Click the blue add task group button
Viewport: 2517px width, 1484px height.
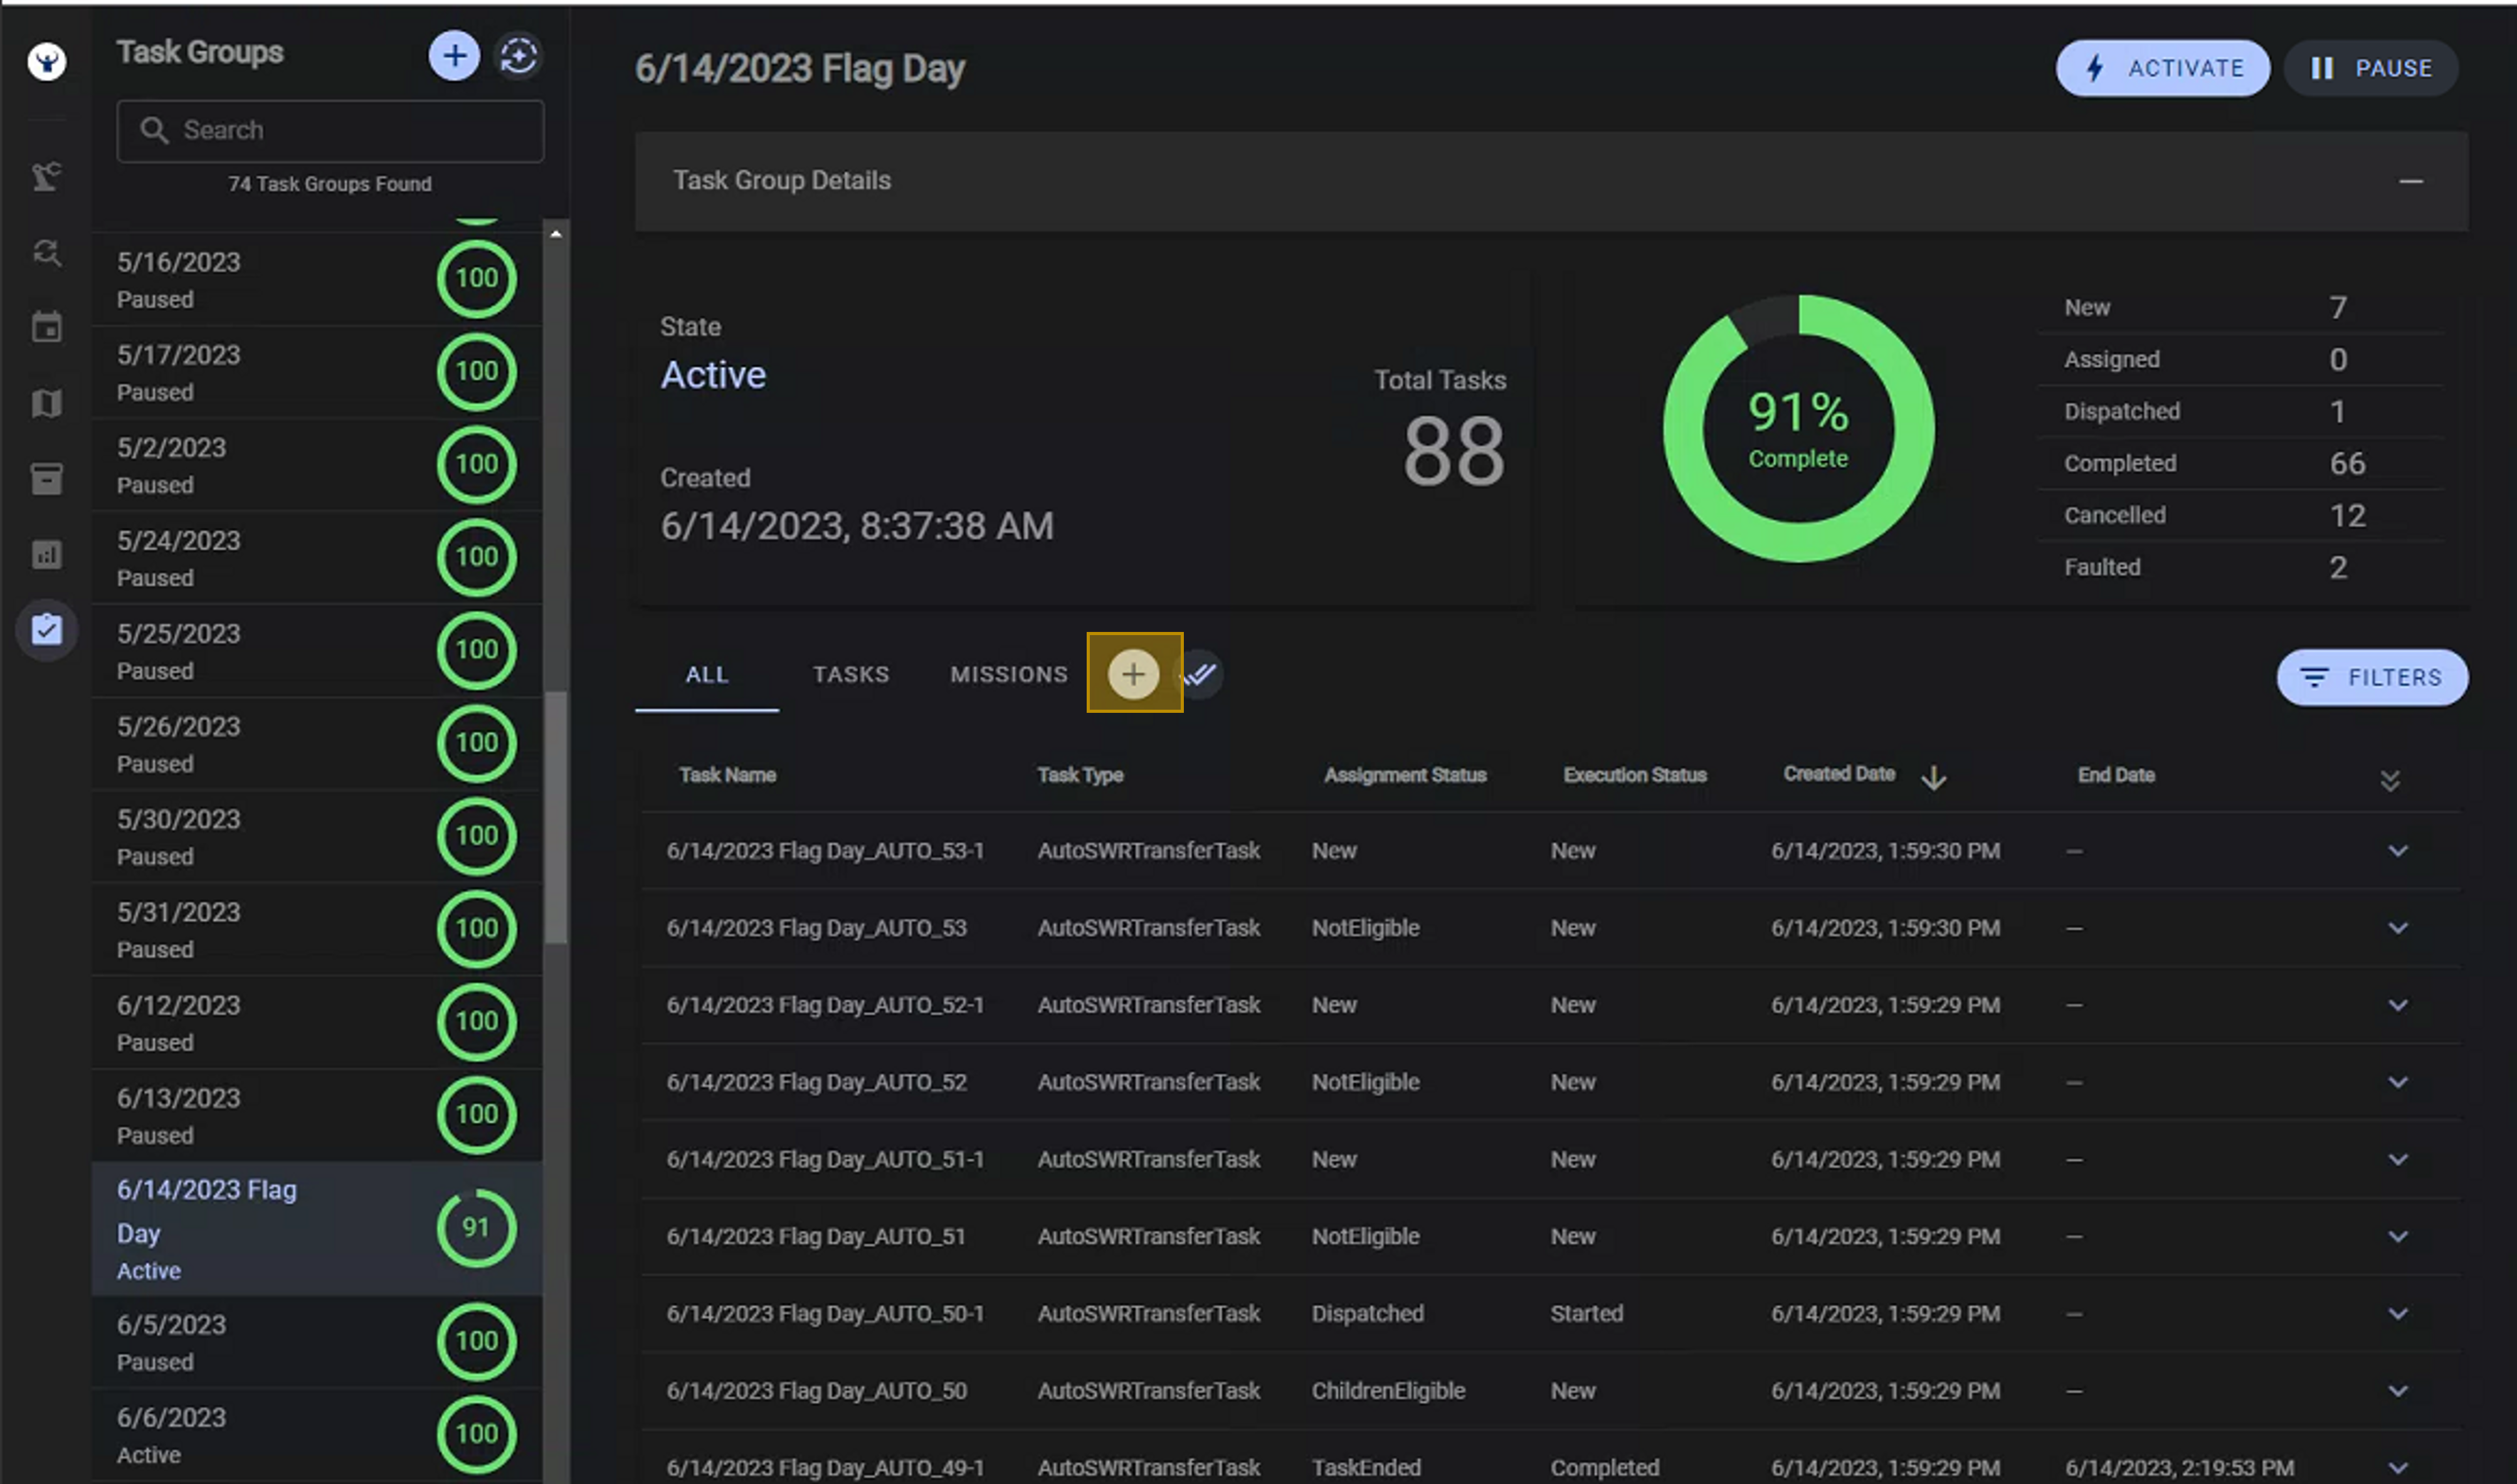454,56
